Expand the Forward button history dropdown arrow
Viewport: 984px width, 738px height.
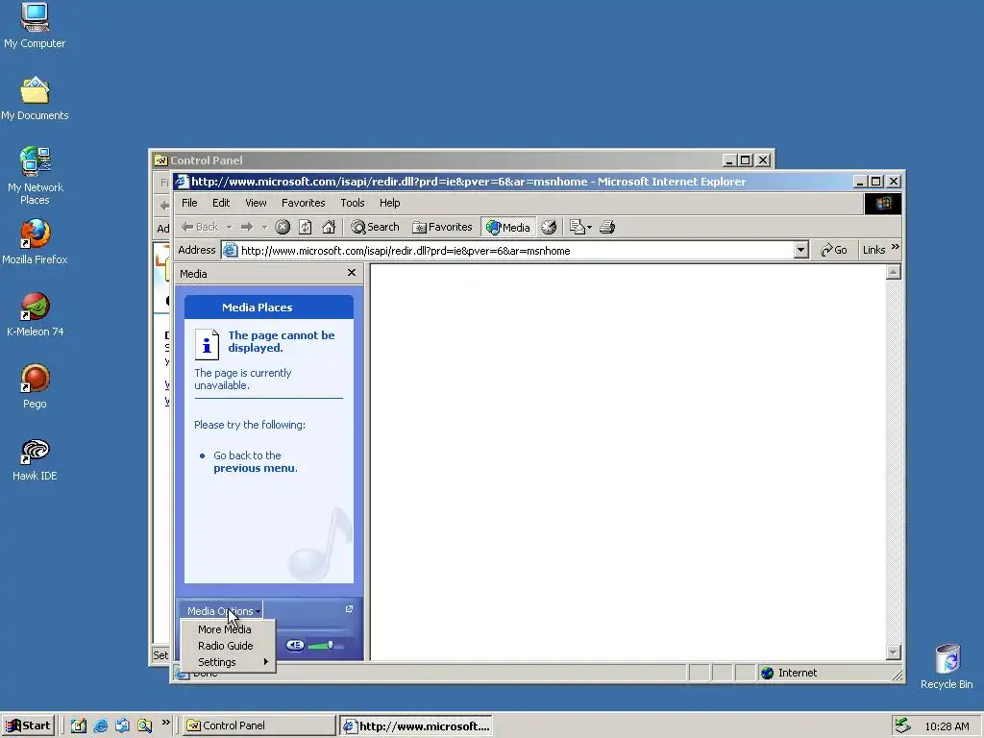[x=264, y=227]
